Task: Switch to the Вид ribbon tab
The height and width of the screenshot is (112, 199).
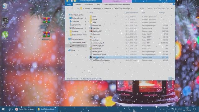Action: (x=99, y=4)
